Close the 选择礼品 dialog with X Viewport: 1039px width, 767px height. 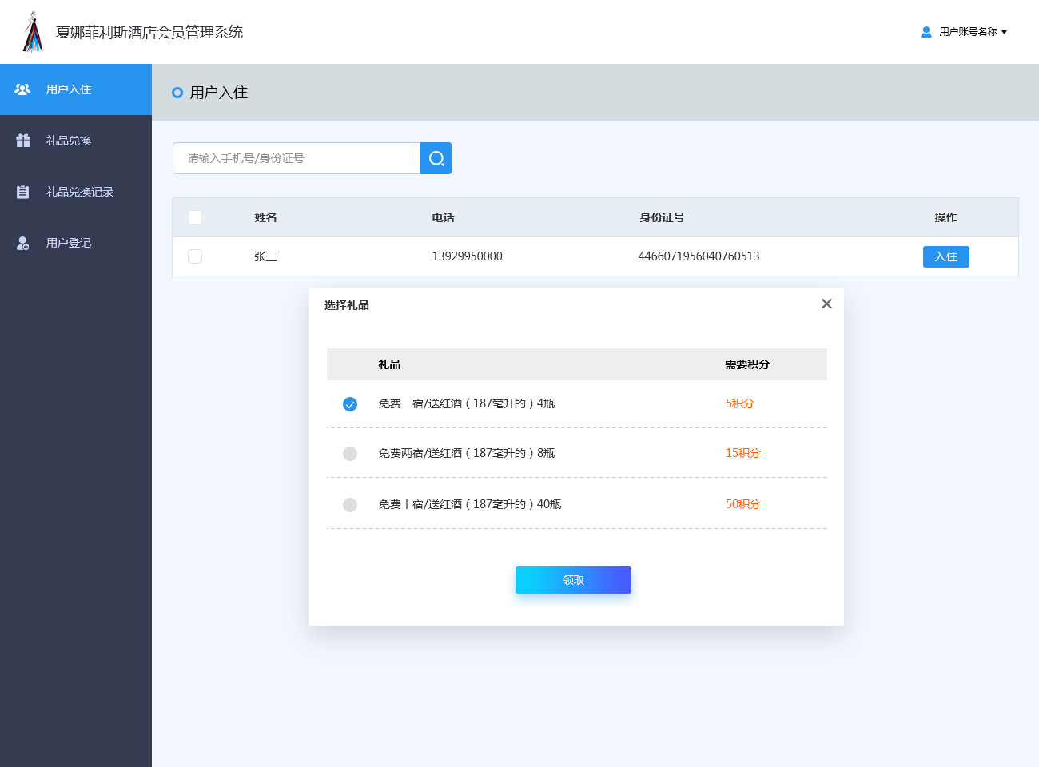click(x=826, y=304)
